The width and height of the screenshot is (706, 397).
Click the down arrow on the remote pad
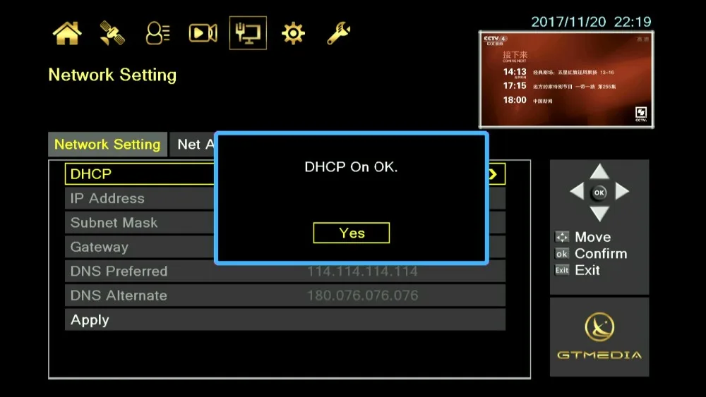[599, 213]
